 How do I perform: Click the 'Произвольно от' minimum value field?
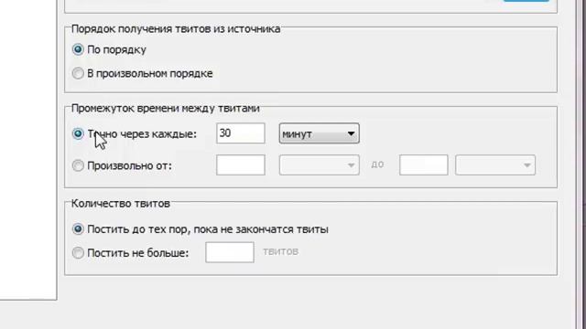[241, 164]
